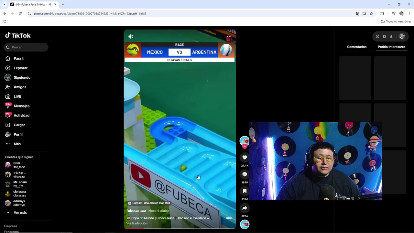
Task: Open comments via the speech bubble icon
Action: (245, 174)
